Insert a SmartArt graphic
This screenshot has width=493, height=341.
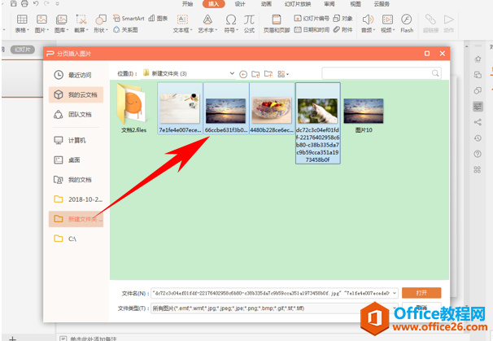click(129, 18)
